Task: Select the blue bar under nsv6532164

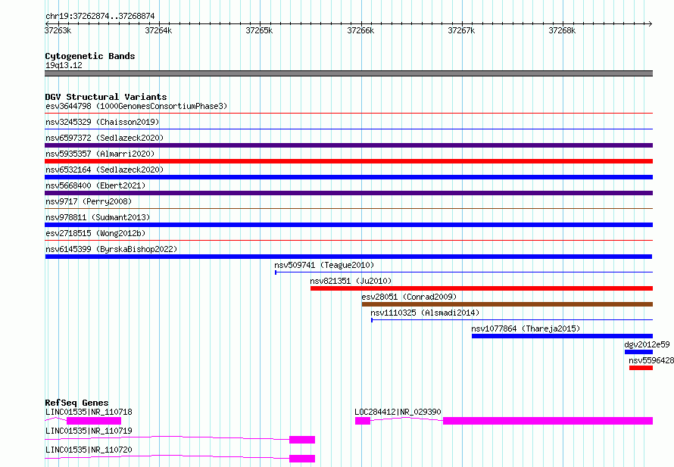Action: (x=348, y=177)
